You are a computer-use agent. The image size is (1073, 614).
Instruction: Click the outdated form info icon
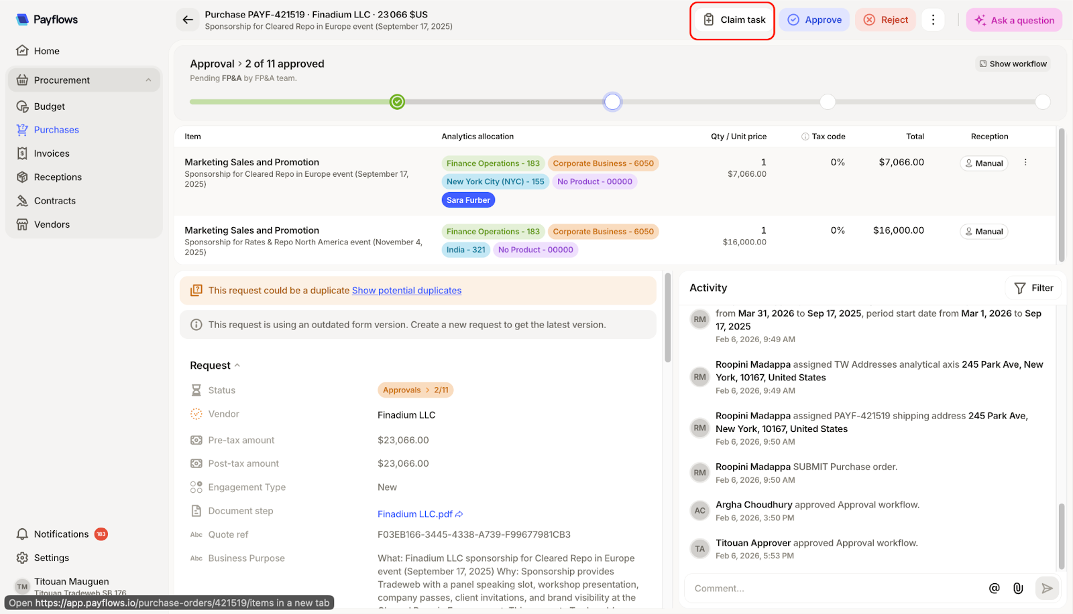tap(196, 325)
